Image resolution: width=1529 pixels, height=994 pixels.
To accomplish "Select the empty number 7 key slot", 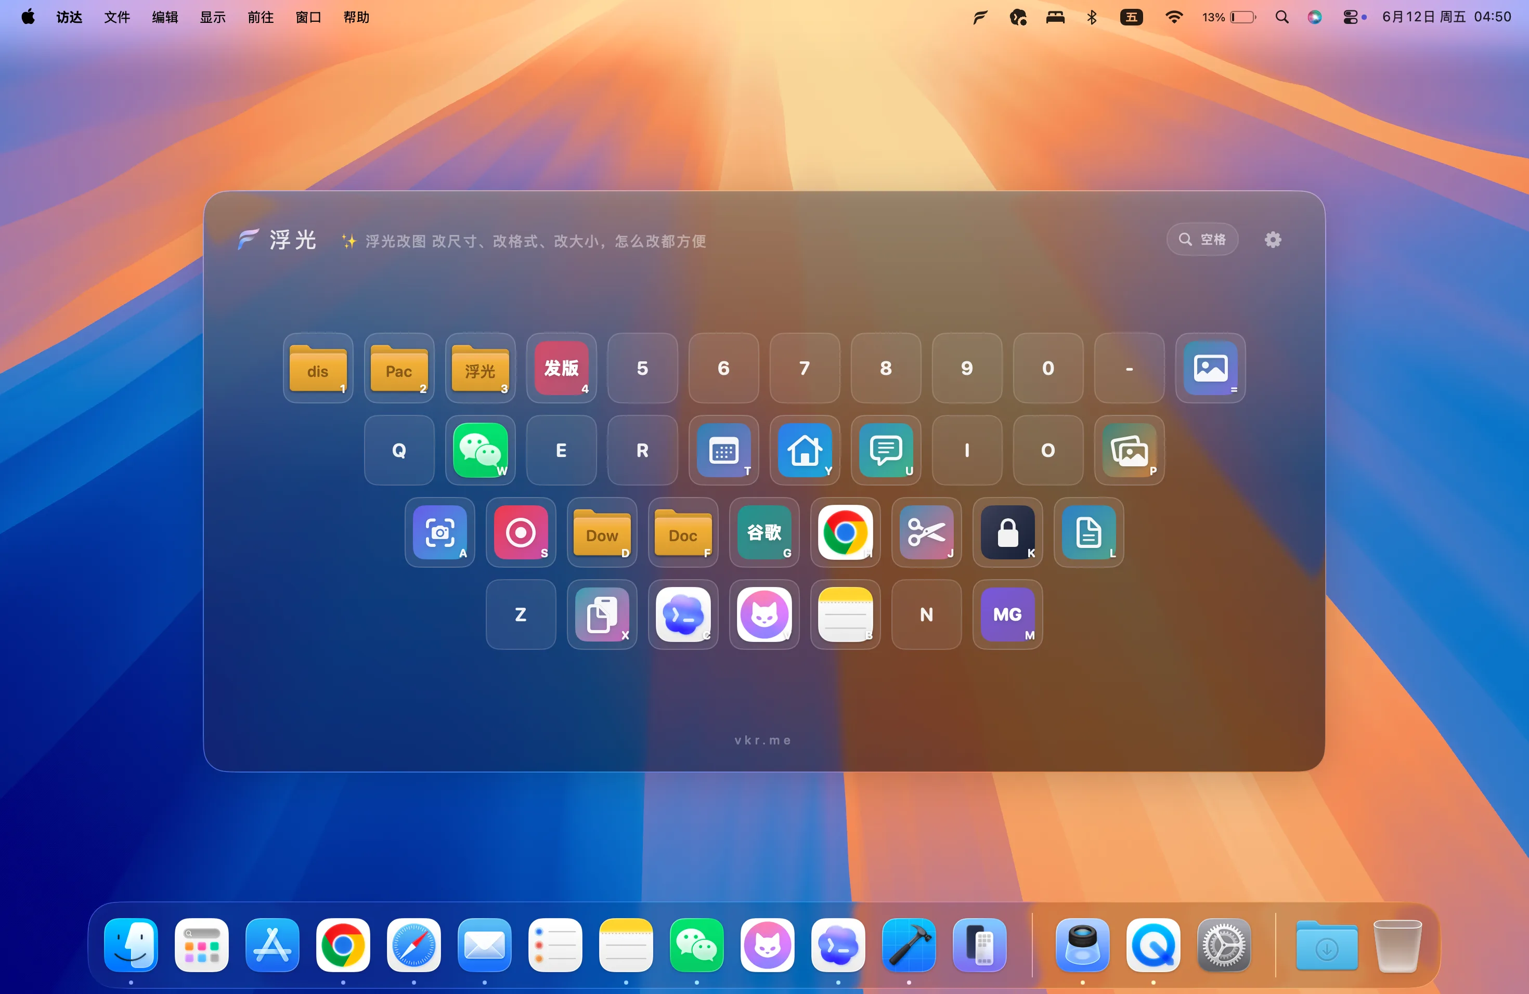I will 805,368.
